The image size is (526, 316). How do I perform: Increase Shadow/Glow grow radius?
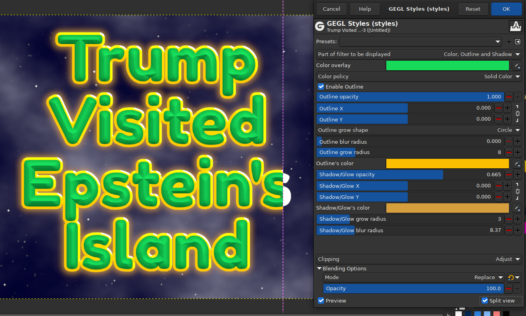click(518, 219)
